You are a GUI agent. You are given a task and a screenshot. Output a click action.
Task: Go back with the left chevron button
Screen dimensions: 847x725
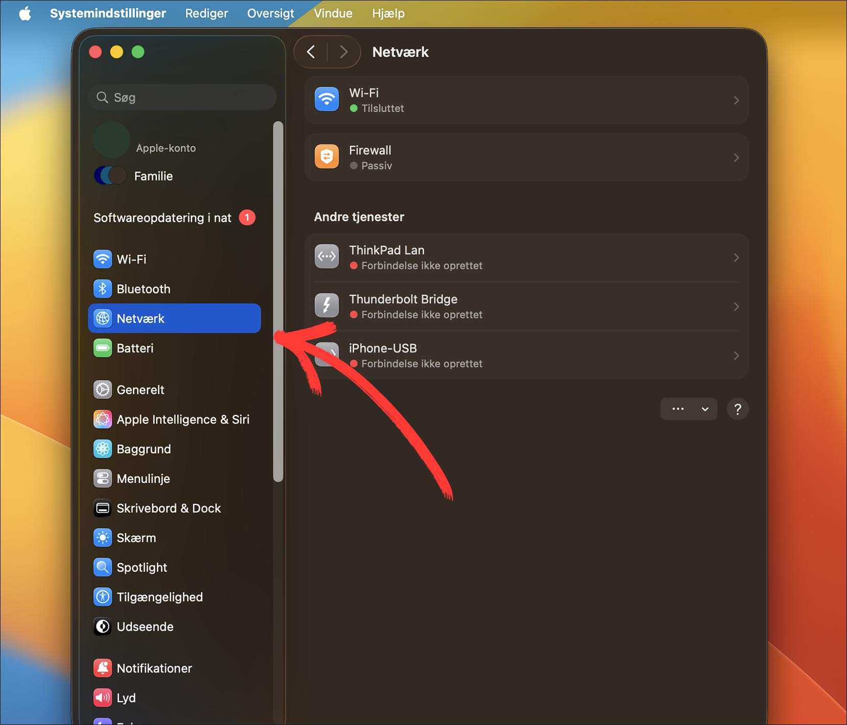tap(311, 52)
